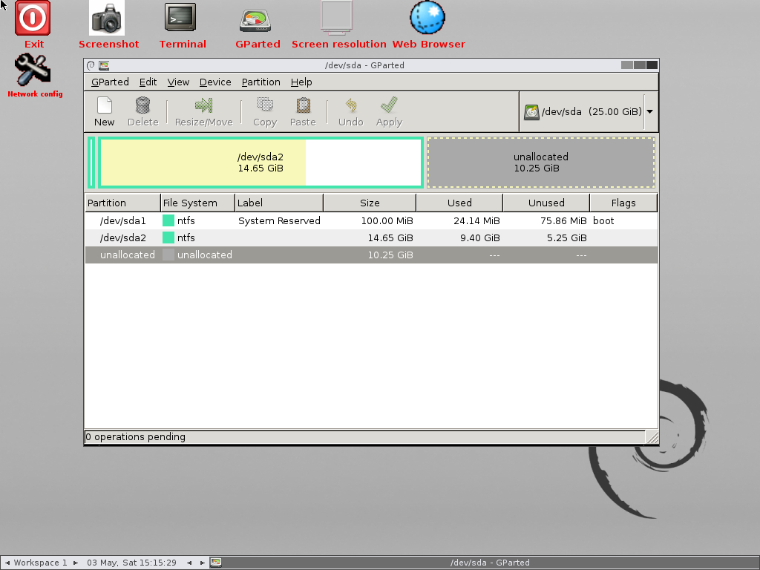The width and height of the screenshot is (760, 570).
Task: Open the Screenshot camera desktop icon
Action: [x=107, y=19]
